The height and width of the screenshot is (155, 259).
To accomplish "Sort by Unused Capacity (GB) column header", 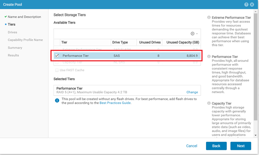I will [x=181, y=42].
